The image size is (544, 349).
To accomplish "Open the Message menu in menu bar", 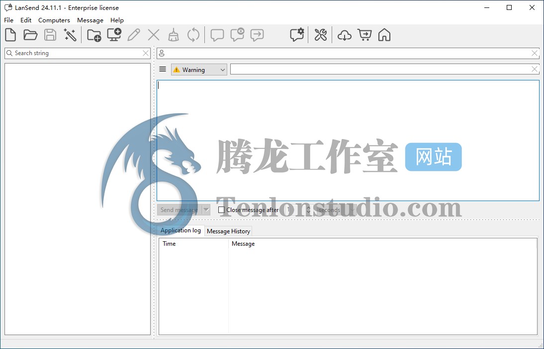I will tap(90, 20).
